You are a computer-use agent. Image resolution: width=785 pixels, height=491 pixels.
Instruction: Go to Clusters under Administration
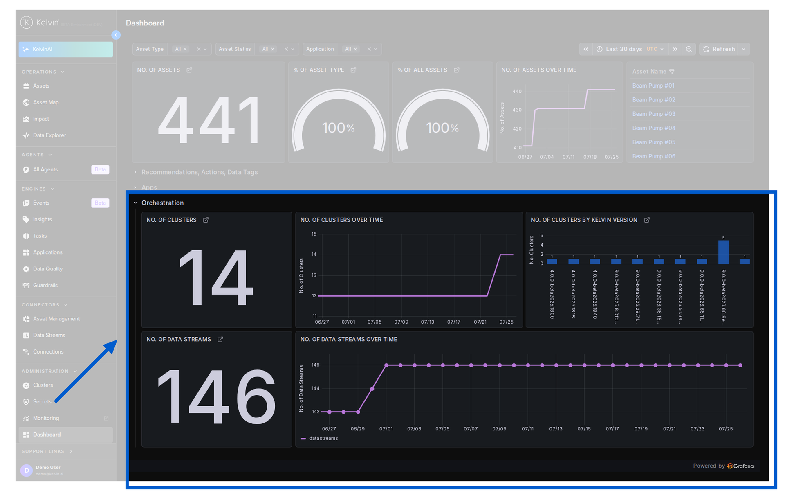[43, 385]
